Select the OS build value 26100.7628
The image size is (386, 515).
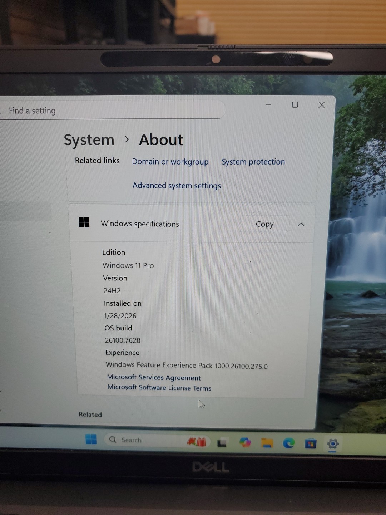[123, 340]
